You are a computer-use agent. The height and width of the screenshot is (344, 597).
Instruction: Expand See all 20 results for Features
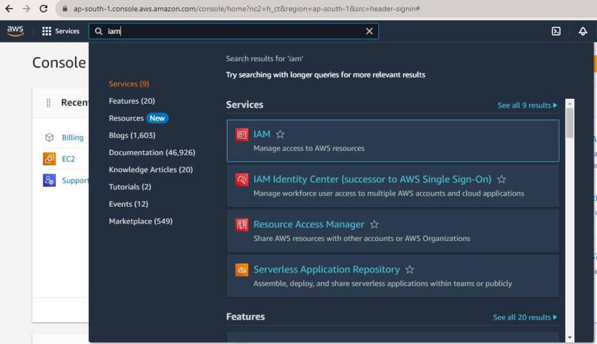pyautogui.click(x=525, y=317)
